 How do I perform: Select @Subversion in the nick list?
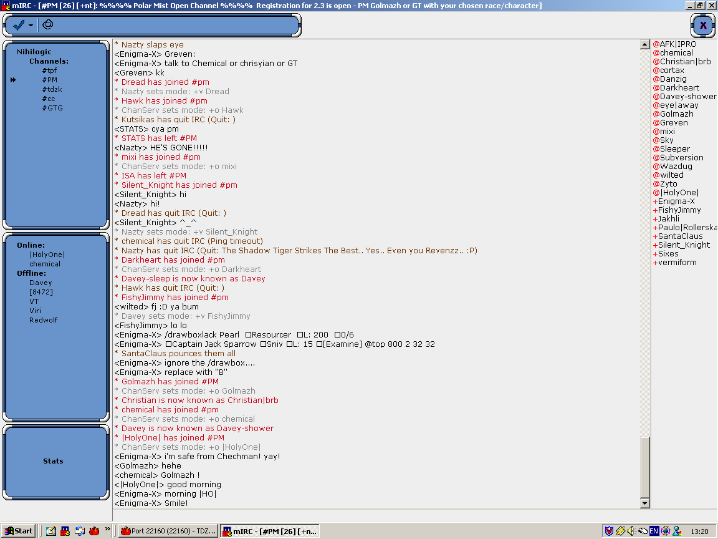click(x=678, y=157)
